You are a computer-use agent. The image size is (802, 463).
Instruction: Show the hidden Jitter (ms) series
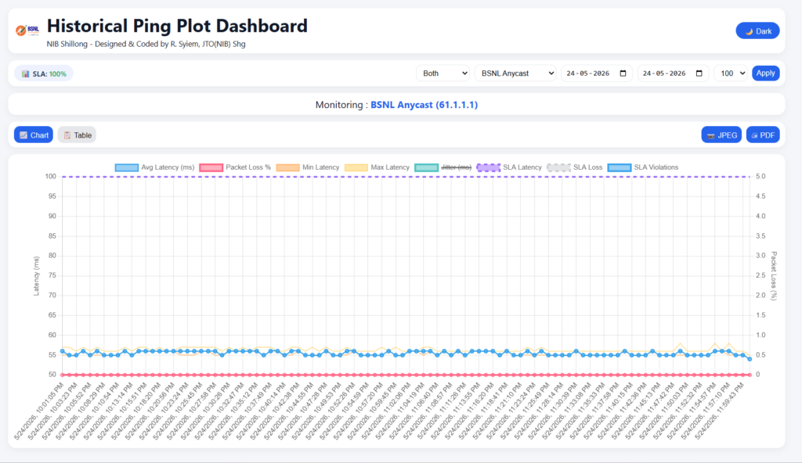(x=443, y=167)
